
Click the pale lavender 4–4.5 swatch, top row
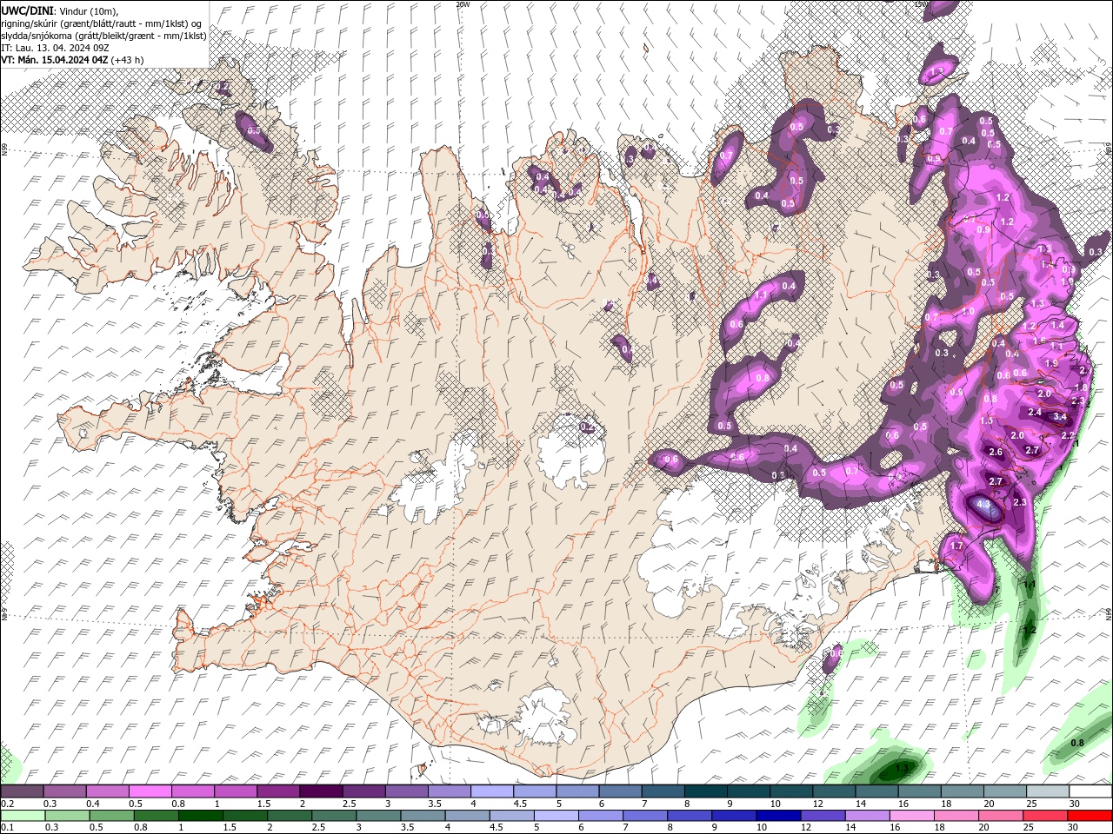pos(490,791)
